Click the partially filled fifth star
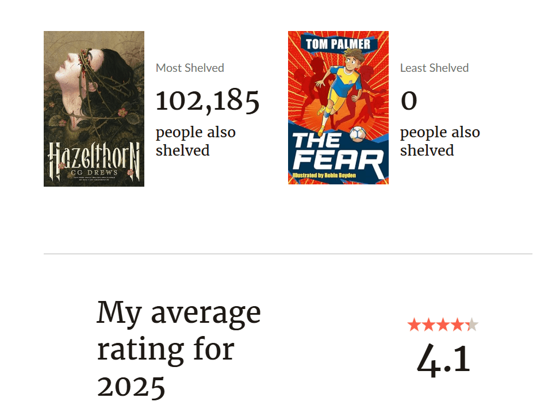The height and width of the screenshot is (417, 552). pos(471,325)
